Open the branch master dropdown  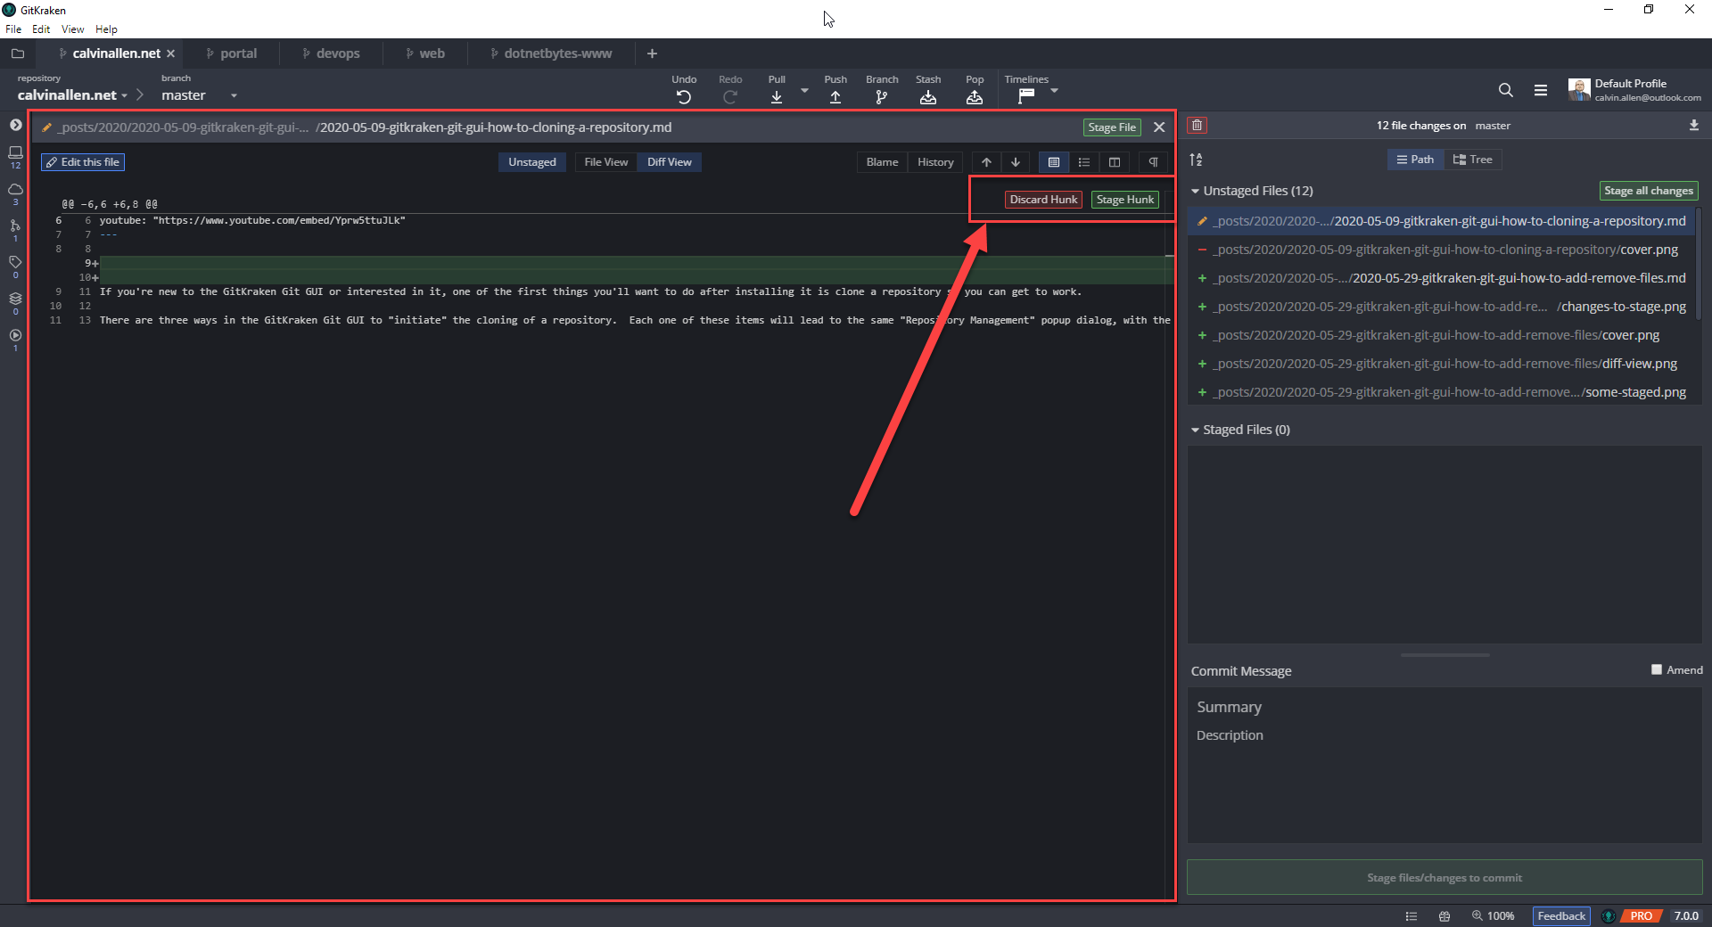click(x=234, y=95)
